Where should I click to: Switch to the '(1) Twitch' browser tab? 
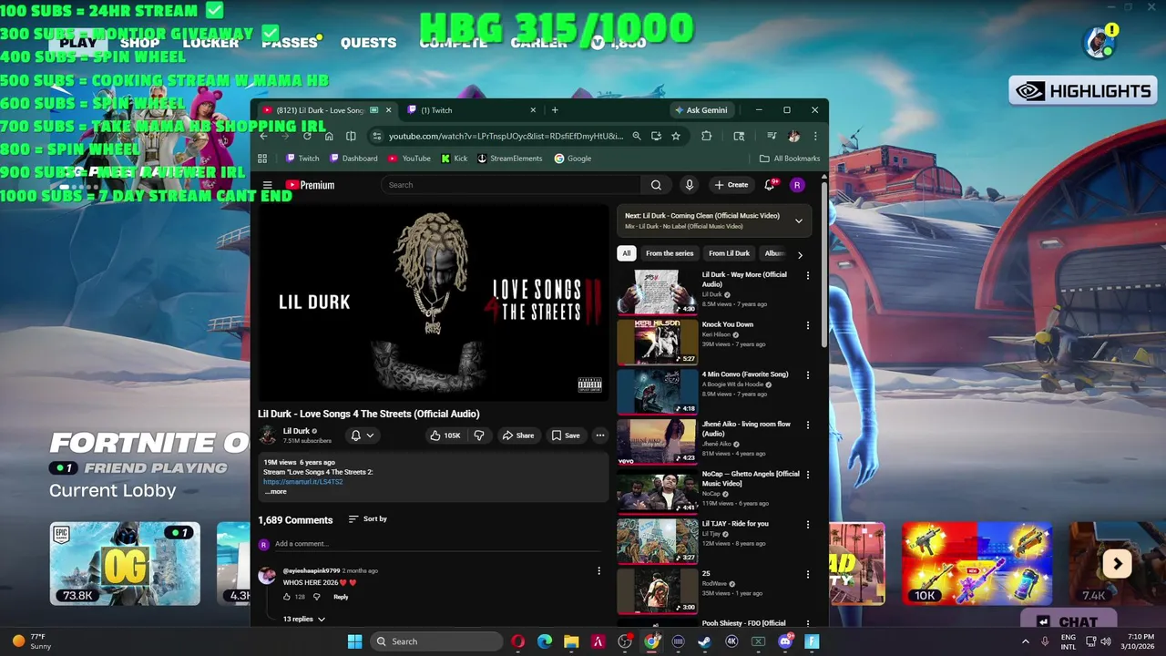coord(470,110)
